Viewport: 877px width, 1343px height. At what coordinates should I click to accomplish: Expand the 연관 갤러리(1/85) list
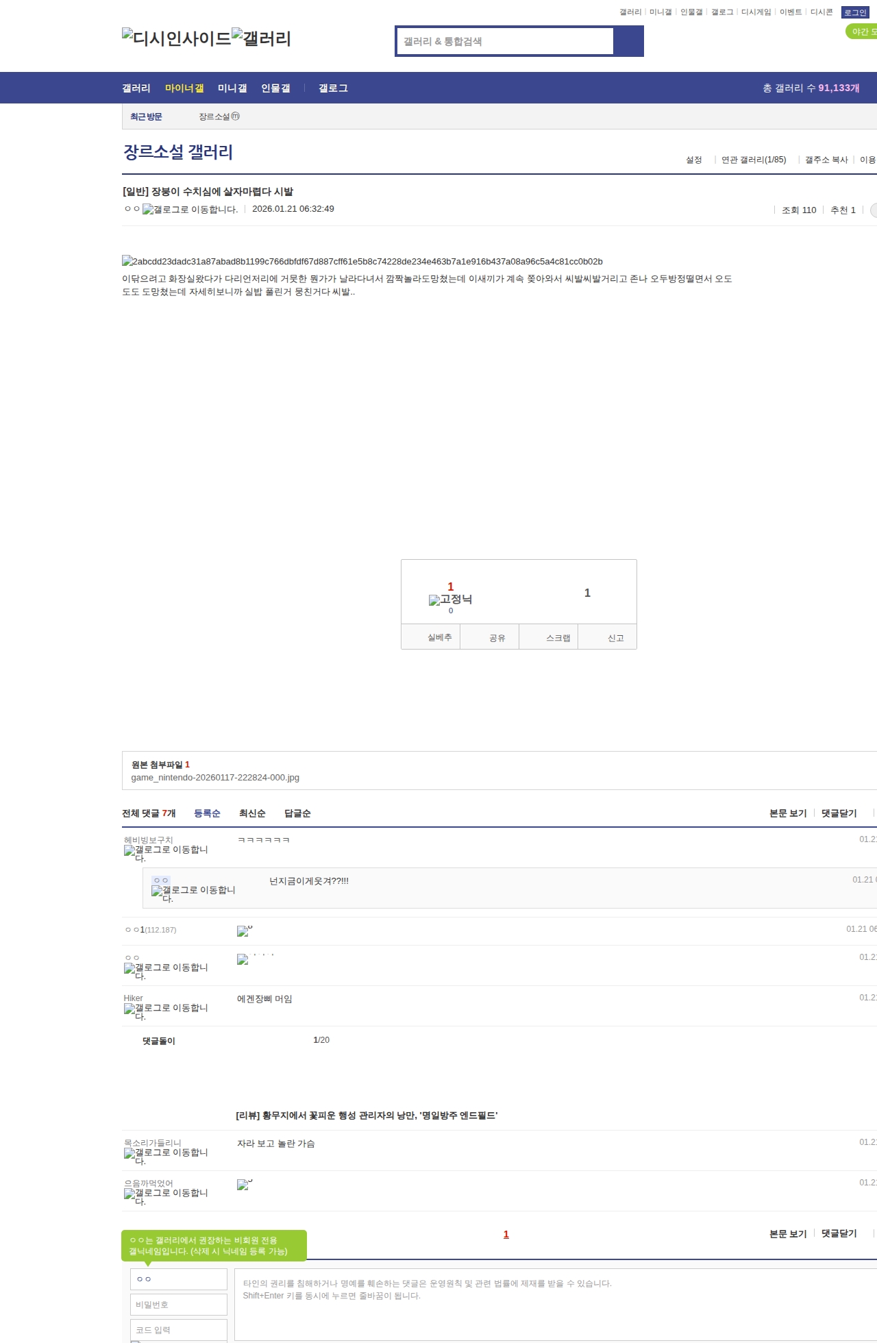tap(754, 160)
